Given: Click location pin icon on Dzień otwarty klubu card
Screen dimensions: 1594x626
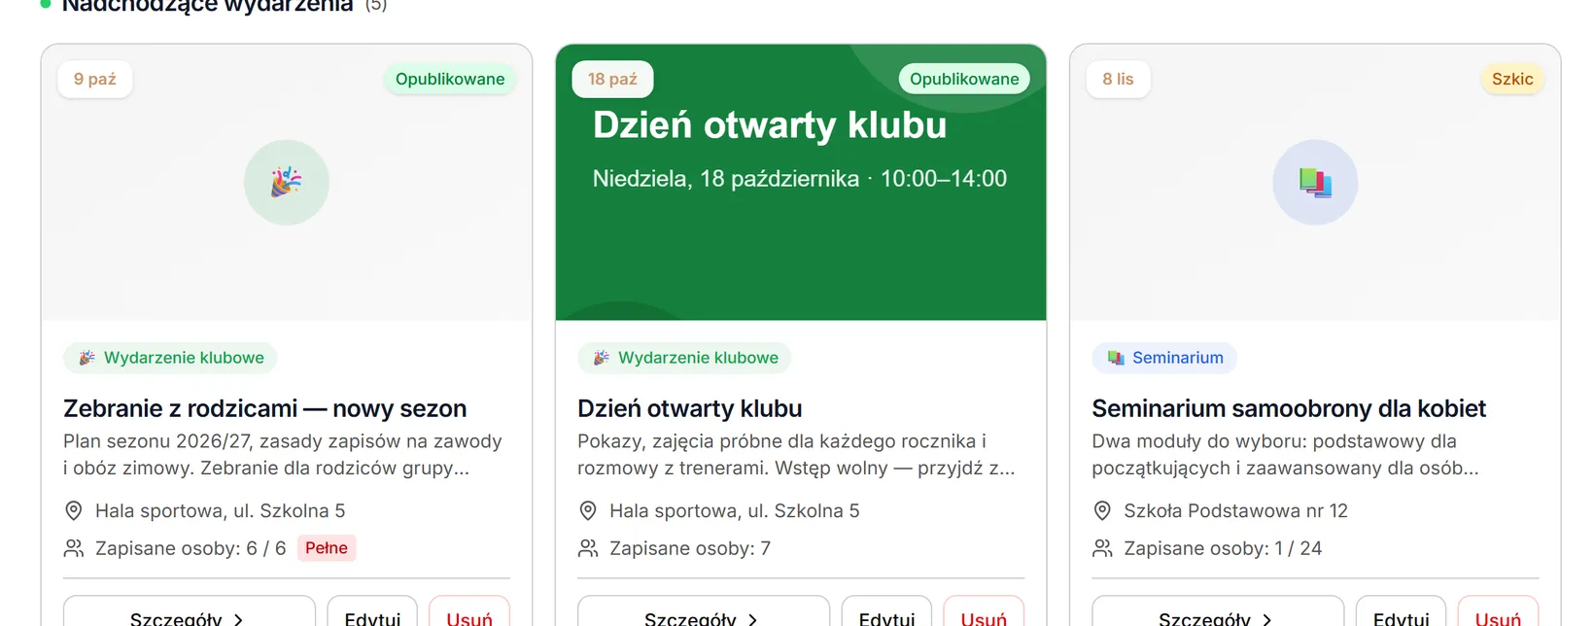Looking at the screenshot, I should [587, 510].
